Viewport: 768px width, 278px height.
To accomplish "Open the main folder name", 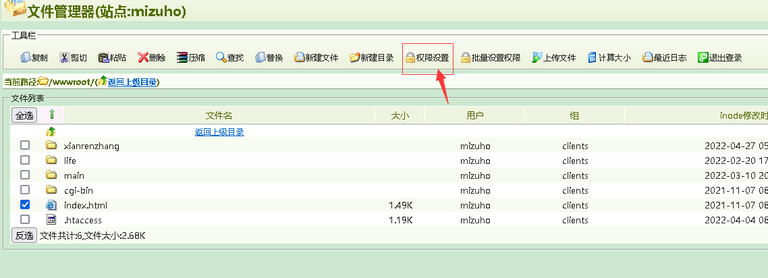I will [x=74, y=175].
